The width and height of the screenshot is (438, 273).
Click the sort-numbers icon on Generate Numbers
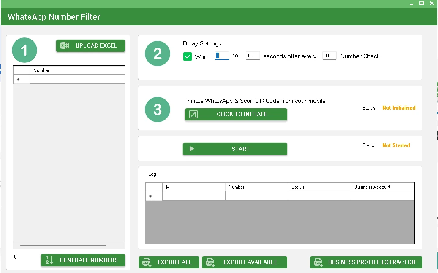pyautogui.click(x=49, y=260)
